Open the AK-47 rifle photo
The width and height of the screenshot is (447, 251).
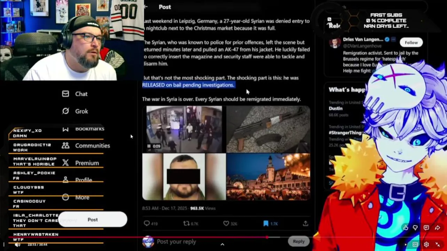268,129
